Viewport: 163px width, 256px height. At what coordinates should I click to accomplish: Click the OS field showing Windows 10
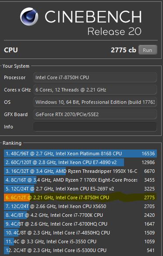pos(95,102)
